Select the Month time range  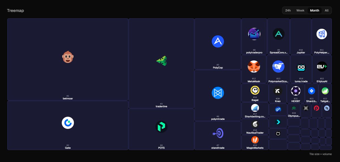tap(314, 10)
